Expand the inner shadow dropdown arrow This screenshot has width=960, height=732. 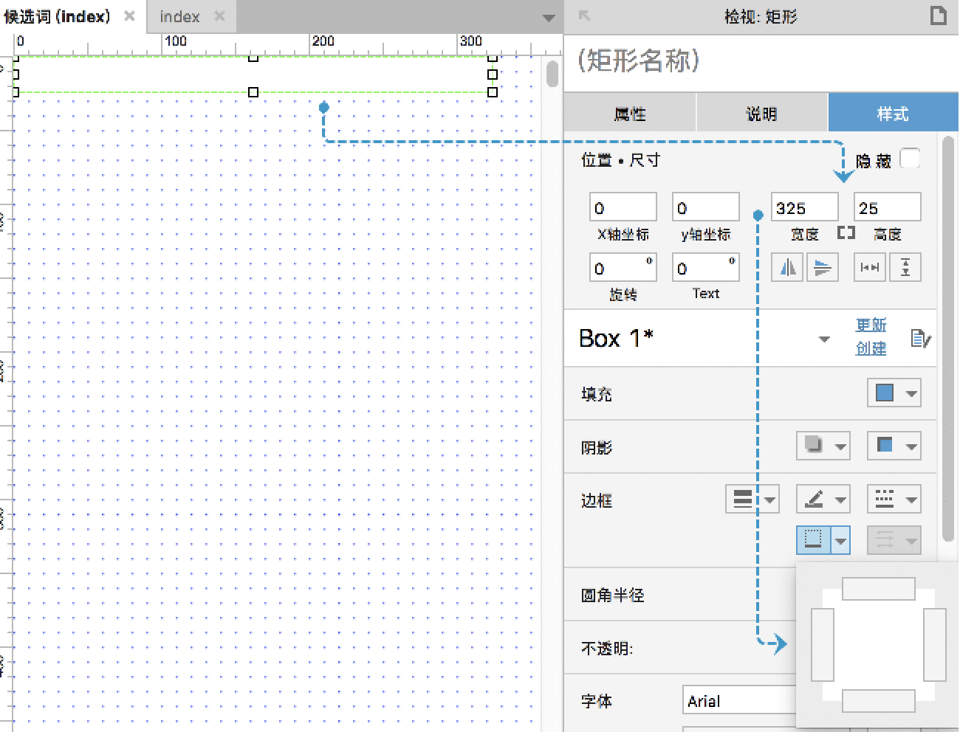(x=912, y=446)
